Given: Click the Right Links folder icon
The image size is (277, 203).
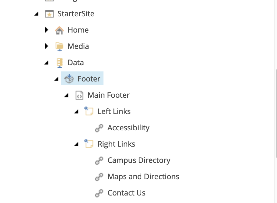Looking at the screenshot, I should [x=89, y=144].
